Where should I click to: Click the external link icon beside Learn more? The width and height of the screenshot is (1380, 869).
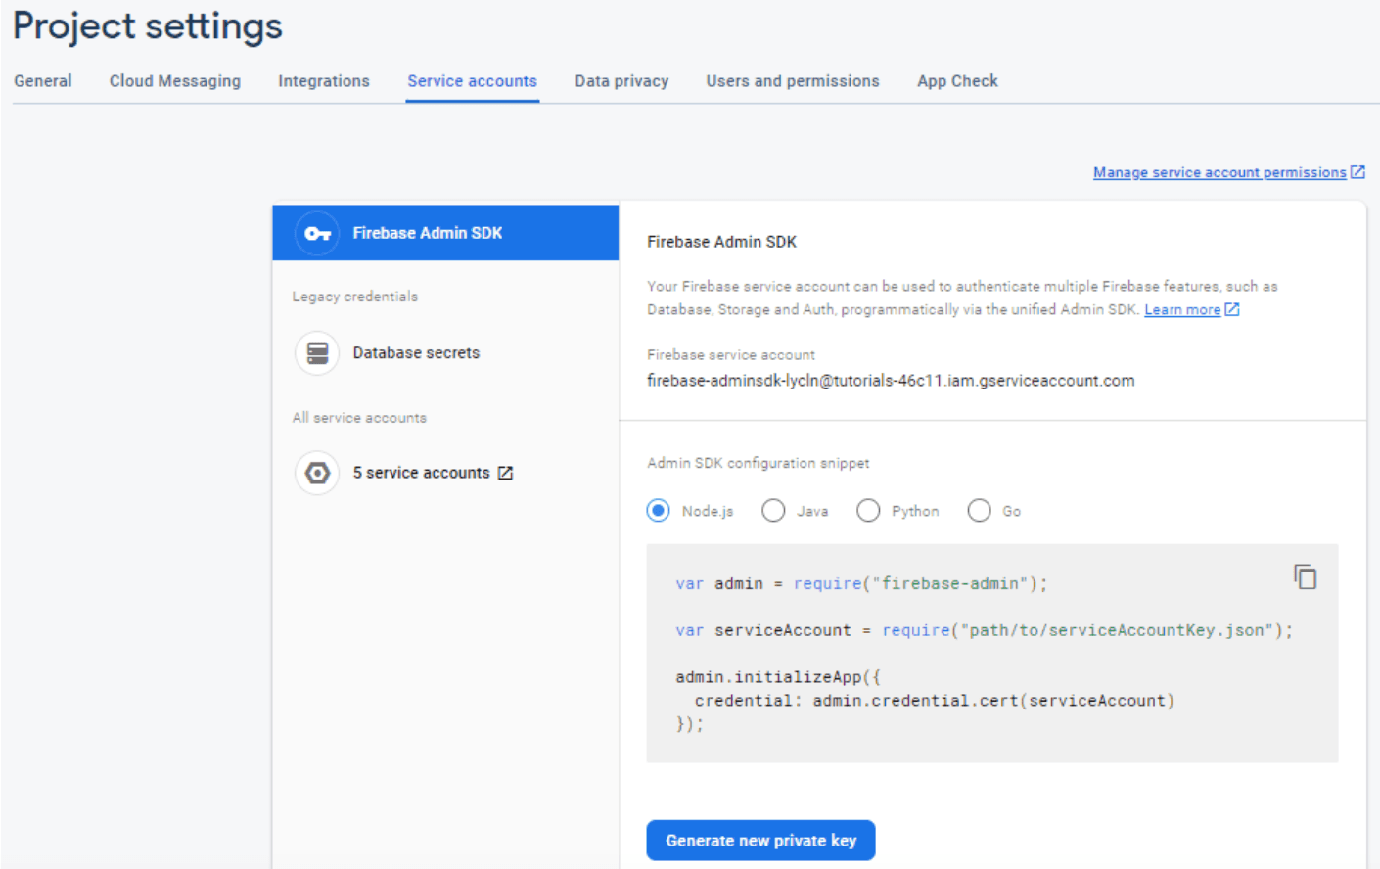[x=1232, y=309]
